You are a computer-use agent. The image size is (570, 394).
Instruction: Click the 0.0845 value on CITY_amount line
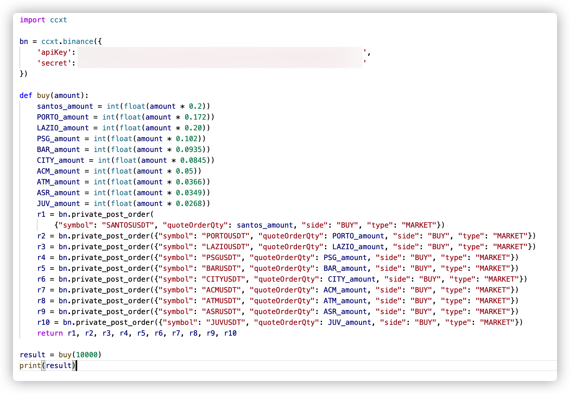point(193,160)
